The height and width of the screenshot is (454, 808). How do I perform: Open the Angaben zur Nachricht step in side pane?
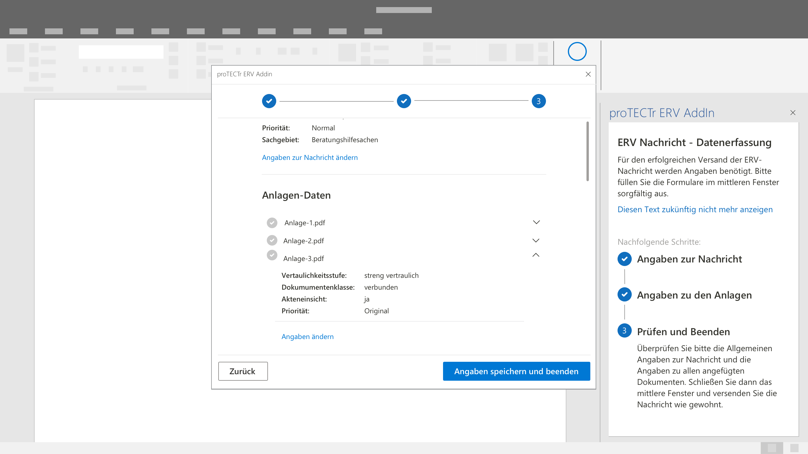point(689,259)
